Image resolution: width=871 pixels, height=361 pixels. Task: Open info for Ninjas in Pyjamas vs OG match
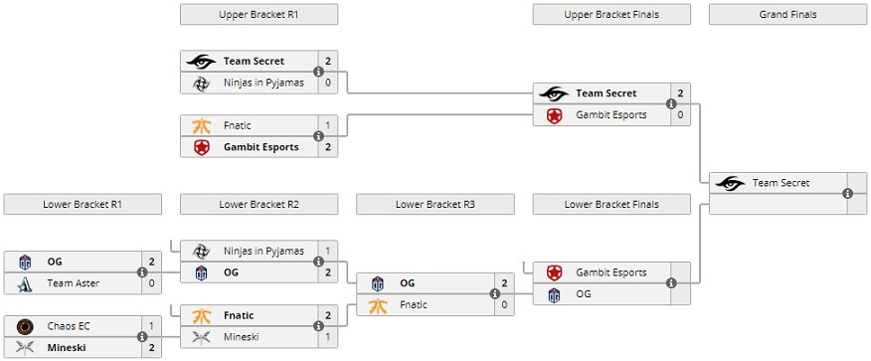pos(318,262)
